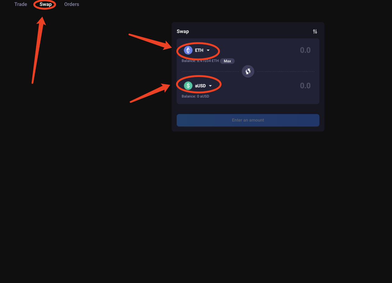Viewport: 392px width, 283px height.
Task: Open the Orders tab
Action: point(72,4)
